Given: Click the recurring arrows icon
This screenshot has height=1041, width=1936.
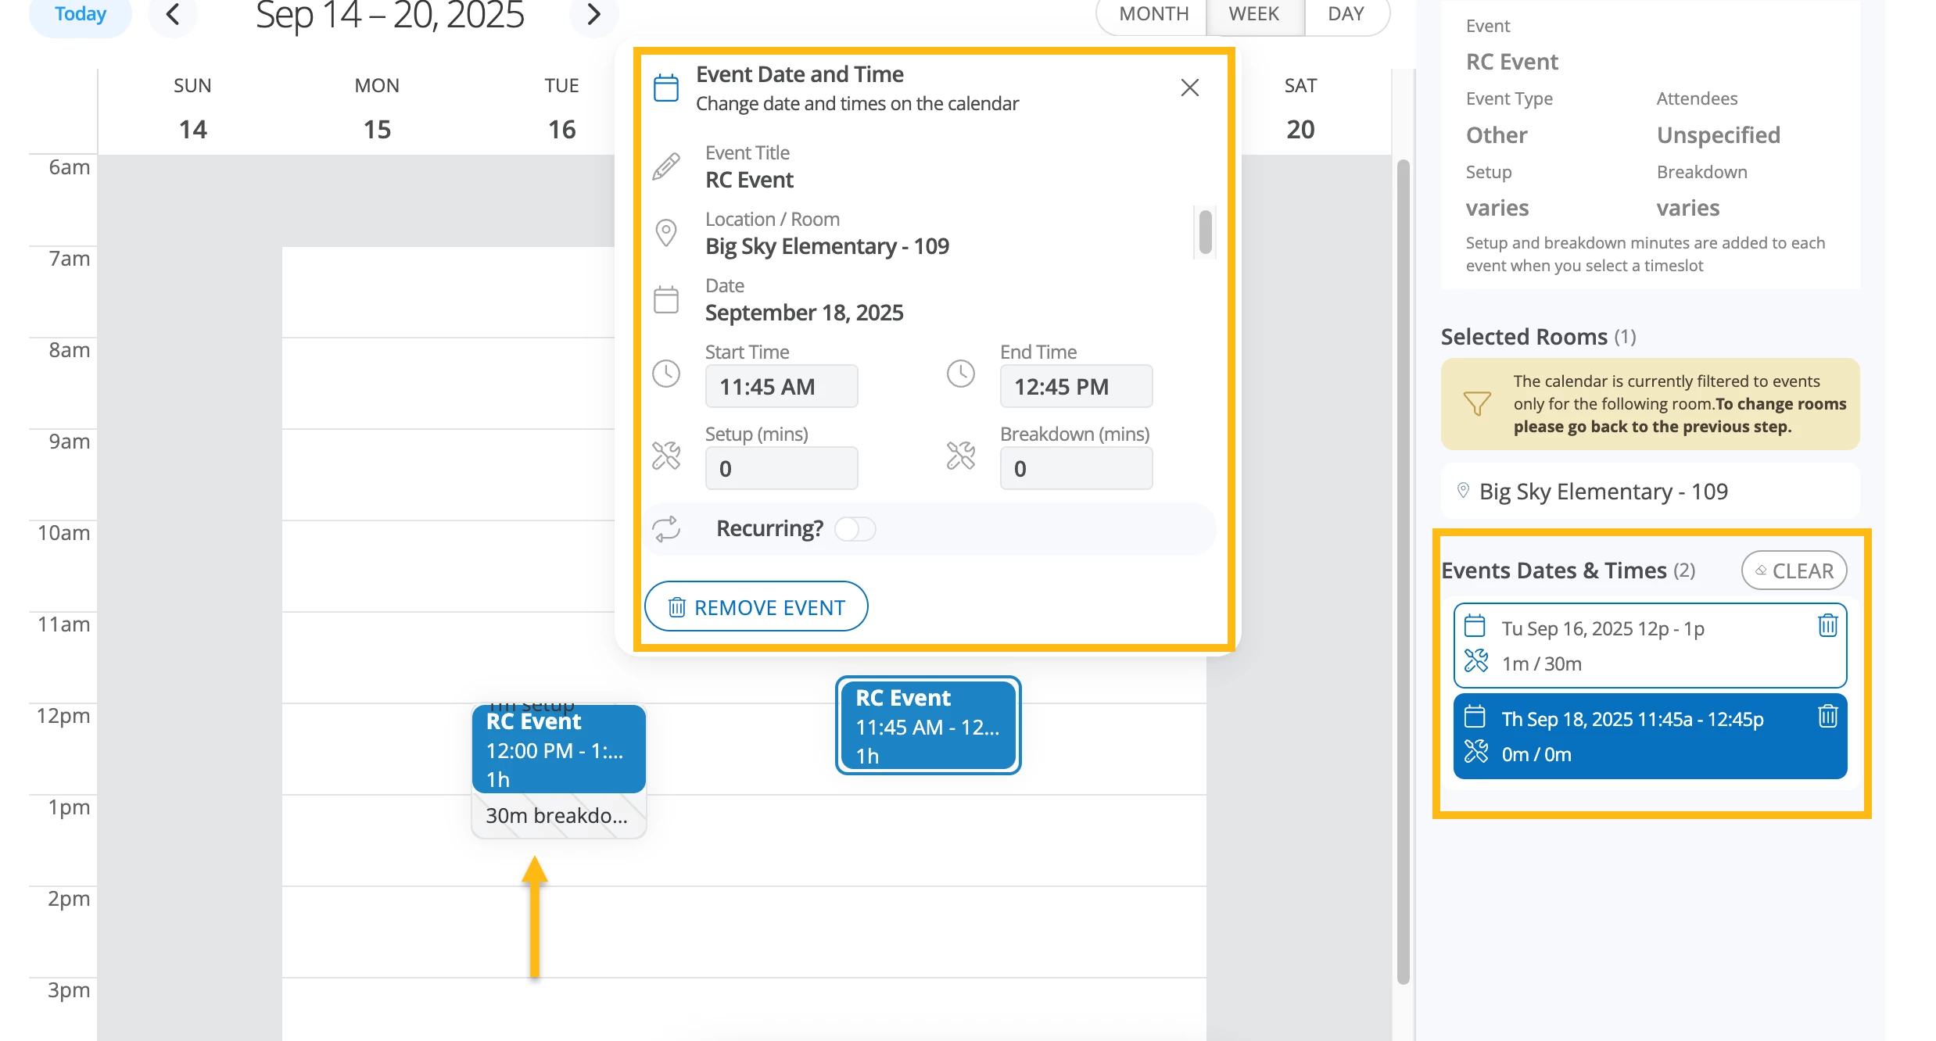Looking at the screenshot, I should coord(666,529).
